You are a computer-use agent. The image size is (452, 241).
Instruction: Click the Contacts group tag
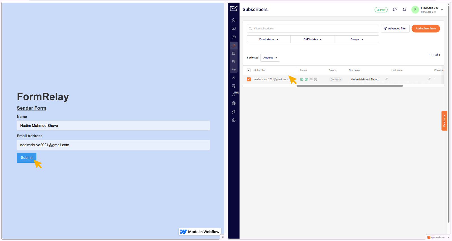click(x=336, y=79)
